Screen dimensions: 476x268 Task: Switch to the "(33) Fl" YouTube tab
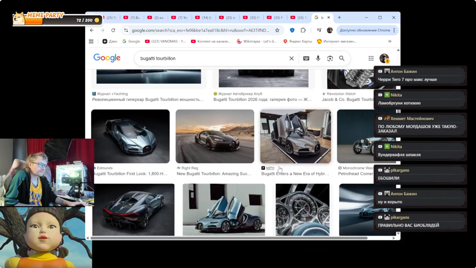tap(251, 18)
